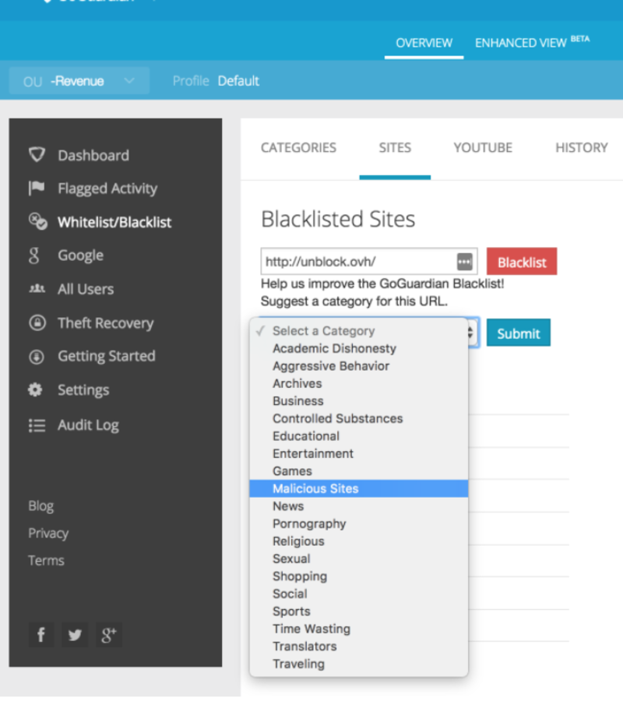Screen dimensions: 623x712
Task: Select Sports category
Action: coord(359,612)
